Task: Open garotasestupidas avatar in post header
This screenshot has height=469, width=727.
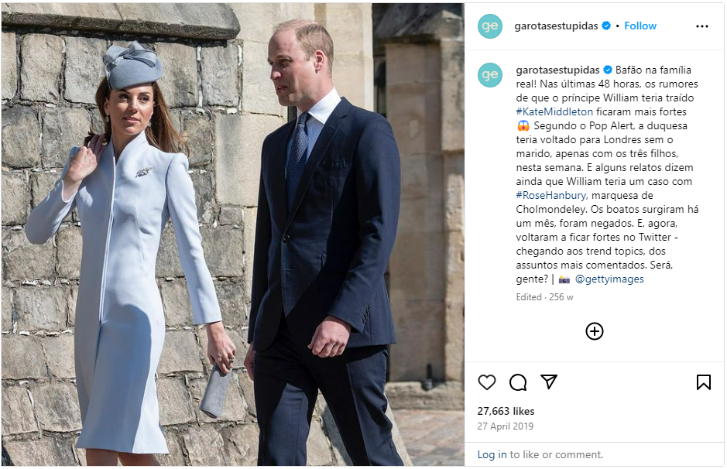Action: (x=490, y=26)
